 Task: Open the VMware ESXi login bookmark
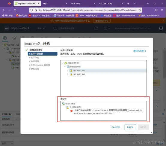coord(149,16)
